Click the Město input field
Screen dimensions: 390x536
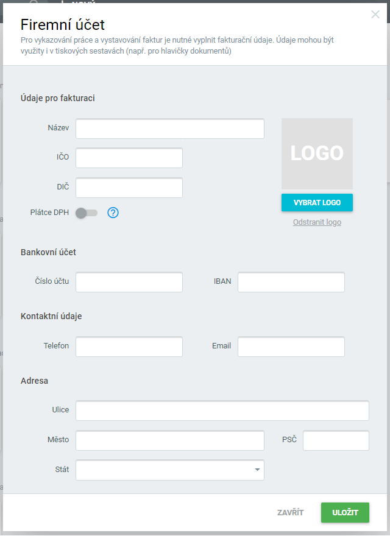click(x=170, y=440)
